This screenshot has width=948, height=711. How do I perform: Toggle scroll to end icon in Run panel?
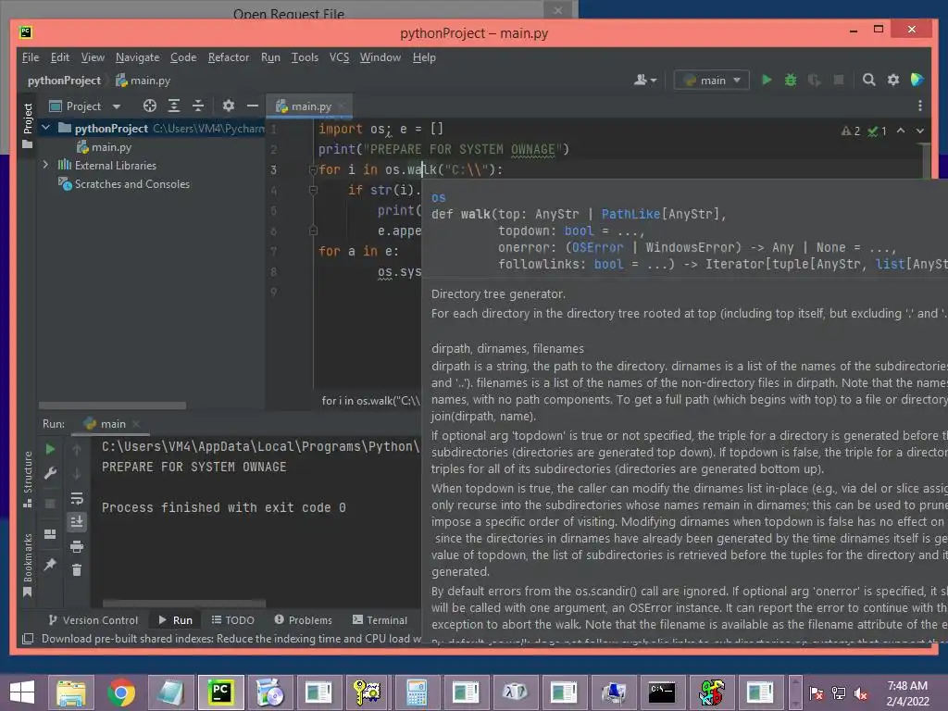click(x=77, y=522)
